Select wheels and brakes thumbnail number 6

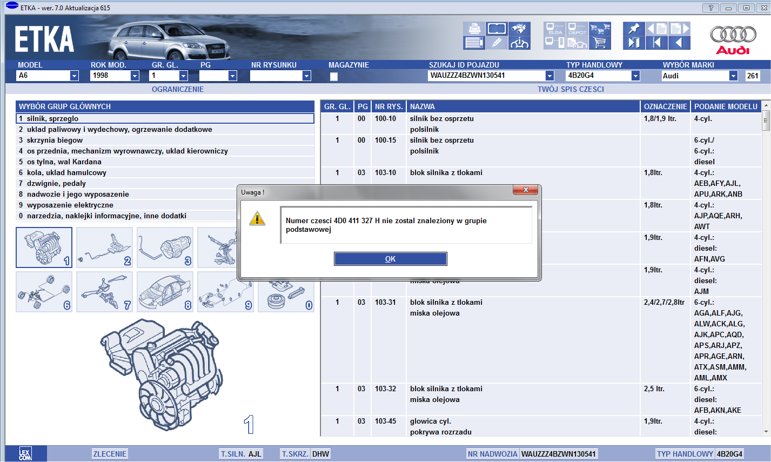tap(44, 292)
